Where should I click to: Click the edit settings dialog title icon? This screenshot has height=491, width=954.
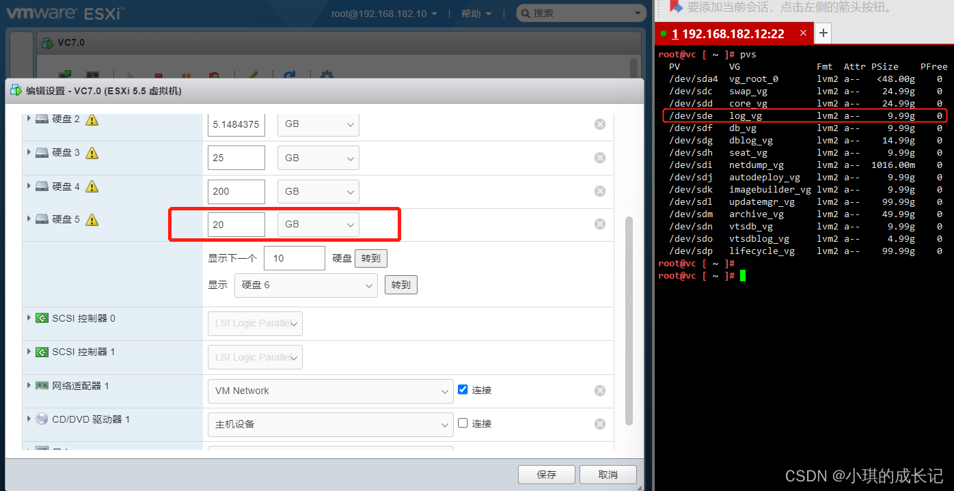16,91
